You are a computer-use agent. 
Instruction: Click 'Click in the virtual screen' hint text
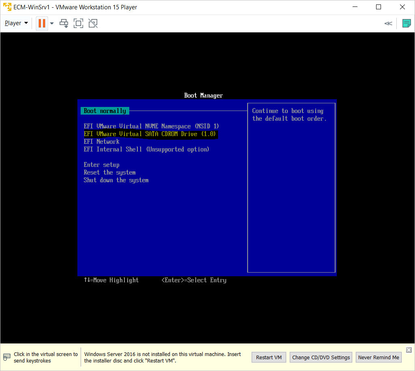pos(46,357)
